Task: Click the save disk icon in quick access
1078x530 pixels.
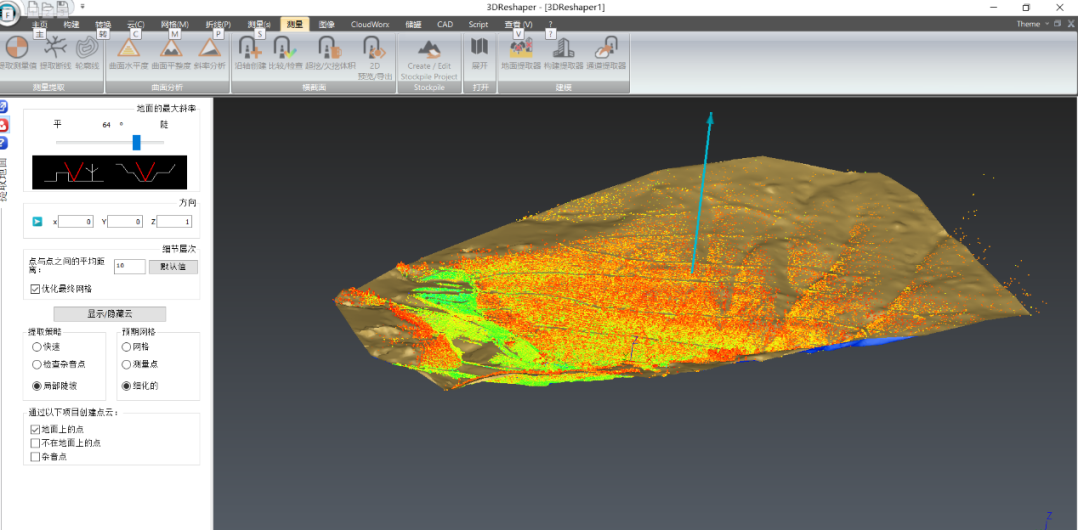Action: 63,7
